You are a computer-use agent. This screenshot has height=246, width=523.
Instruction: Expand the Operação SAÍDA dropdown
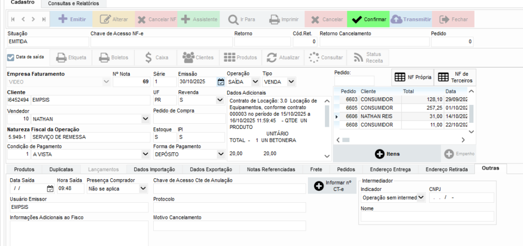[x=255, y=81]
